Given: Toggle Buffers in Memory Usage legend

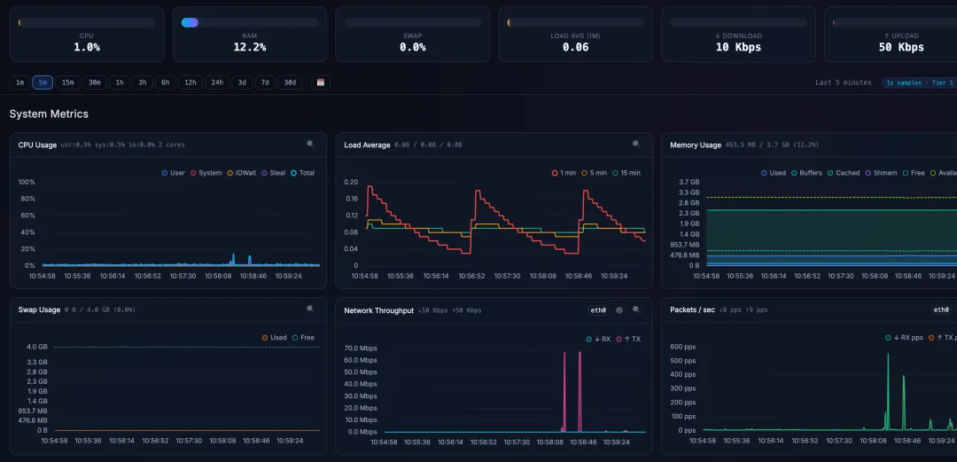Looking at the screenshot, I should click(x=806, y=173).
